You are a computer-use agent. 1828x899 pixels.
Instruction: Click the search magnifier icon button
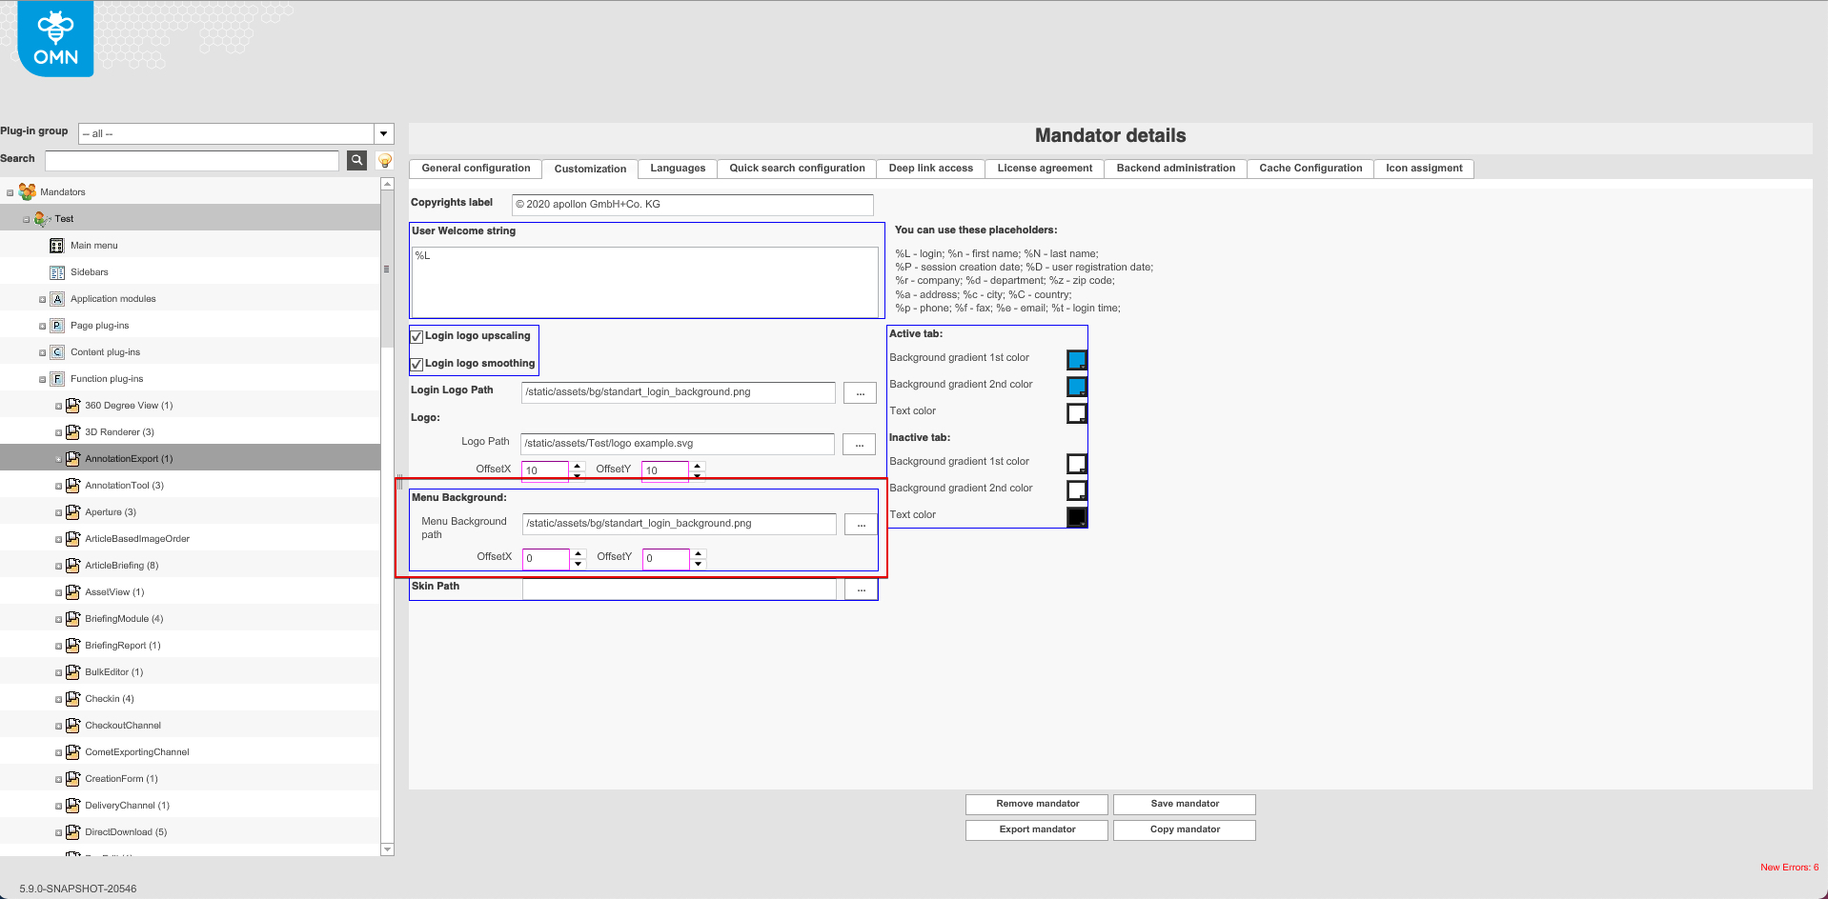[x=356, y=160]
